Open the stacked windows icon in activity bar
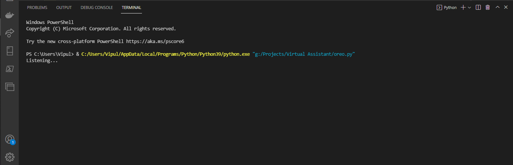This screenshot has height=165, width=513. [x=9, y=87]
